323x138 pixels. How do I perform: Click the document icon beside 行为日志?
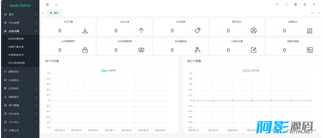5,114
